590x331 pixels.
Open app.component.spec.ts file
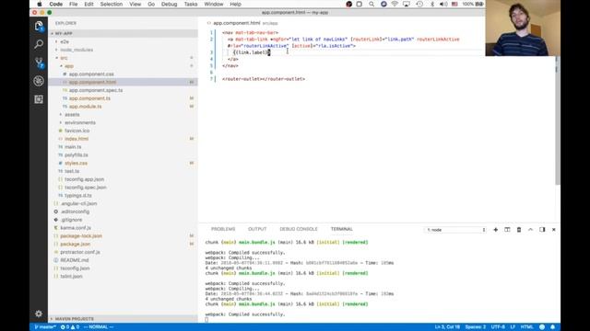click(x=96, y=90)
